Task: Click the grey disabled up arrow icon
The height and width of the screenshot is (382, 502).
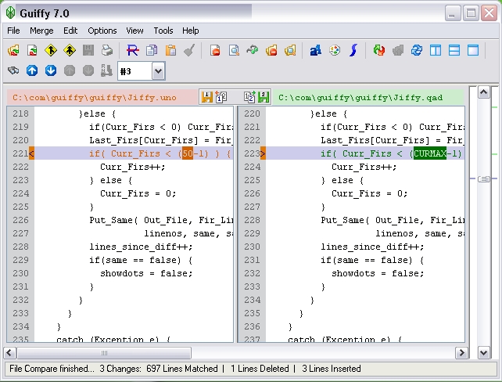Action: click(x=70, y=70)
